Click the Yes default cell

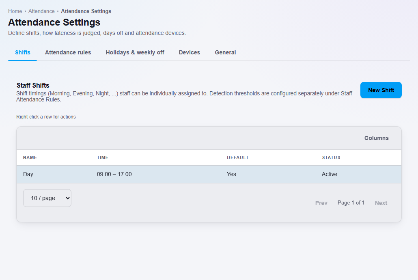[x=231, y=174]
